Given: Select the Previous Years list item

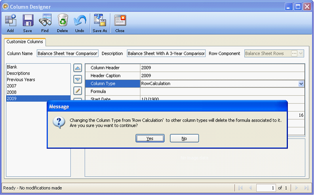Looking at the screenshot, I should pyautogui.click(x=38, y=80).
